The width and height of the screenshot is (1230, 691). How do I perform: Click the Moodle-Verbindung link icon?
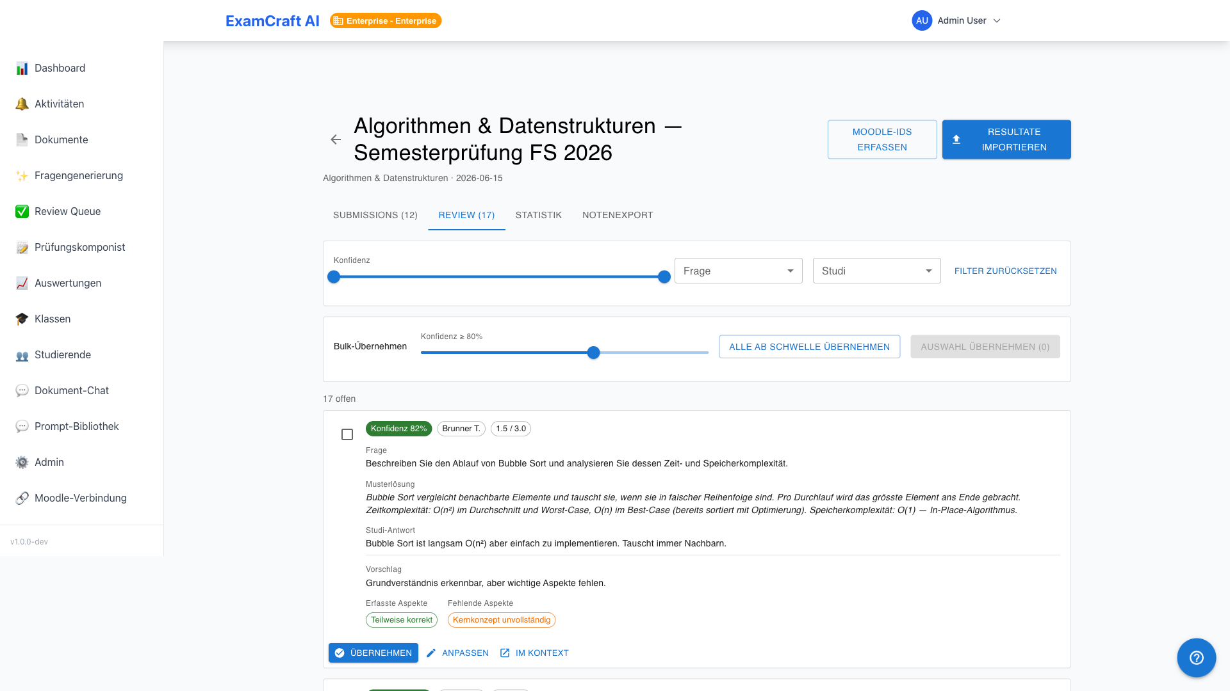(22, 498)
